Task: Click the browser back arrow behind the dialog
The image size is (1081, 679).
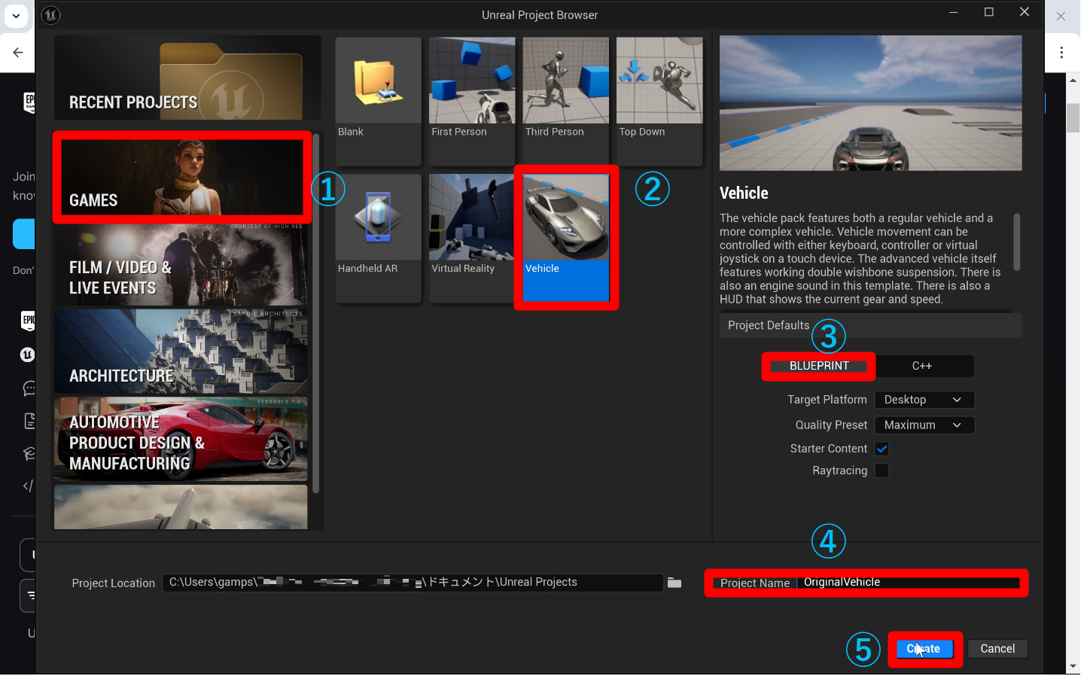Action: point(18,53)
